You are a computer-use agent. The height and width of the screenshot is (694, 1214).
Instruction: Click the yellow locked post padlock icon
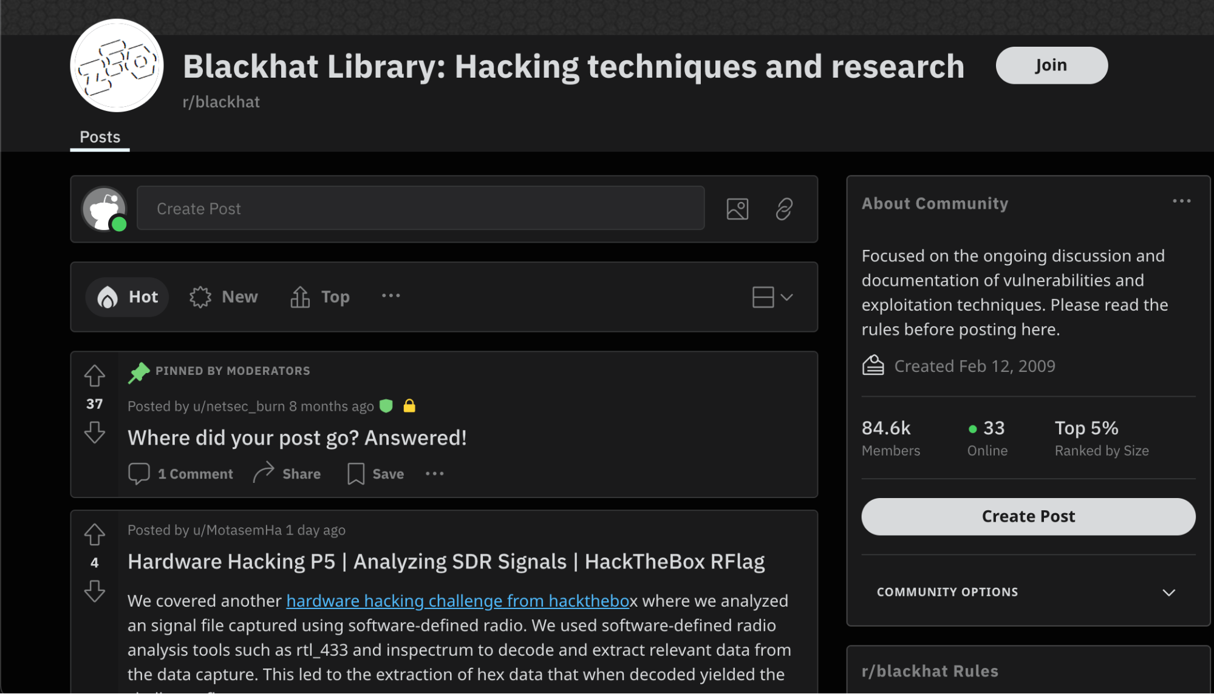point(409,406)
